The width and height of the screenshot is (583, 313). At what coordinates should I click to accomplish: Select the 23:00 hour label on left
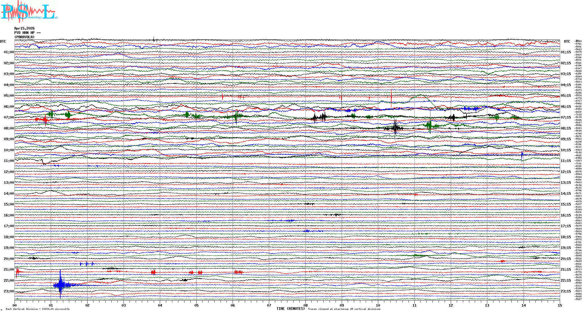(x=9, y=291)
